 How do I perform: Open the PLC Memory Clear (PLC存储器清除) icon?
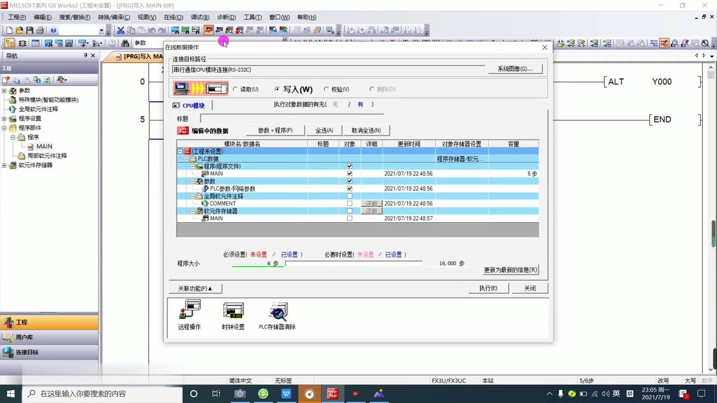(x=277, y=312)
